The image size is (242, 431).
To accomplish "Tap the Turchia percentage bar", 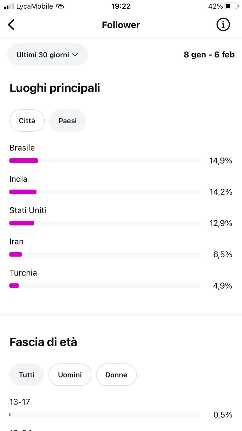I will (105, 286).
